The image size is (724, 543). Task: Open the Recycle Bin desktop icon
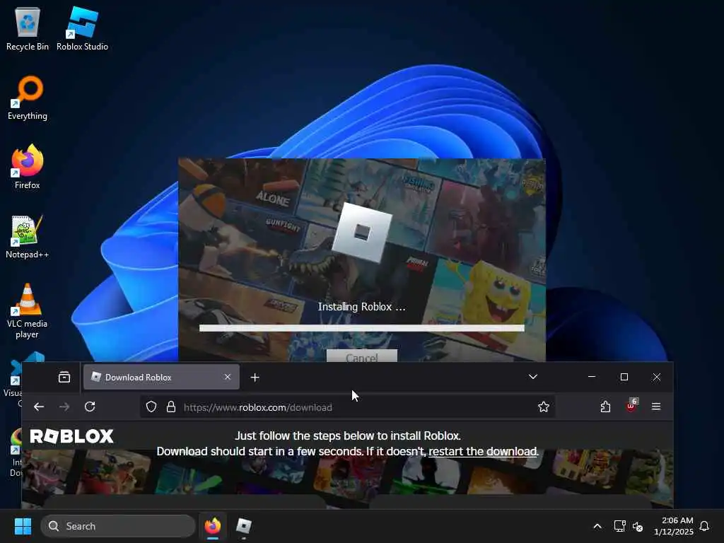[x=28, y=28]
